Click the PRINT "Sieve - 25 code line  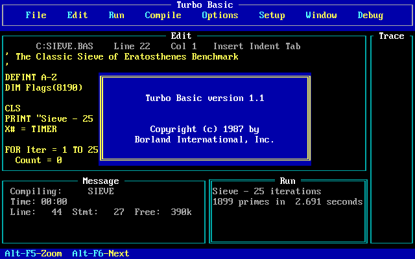[x=49, y=118]
